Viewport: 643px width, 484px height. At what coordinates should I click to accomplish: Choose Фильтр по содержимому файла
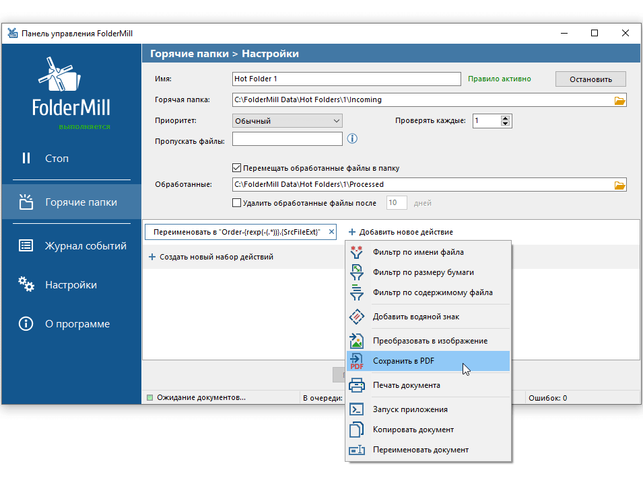tap(428, 292)
